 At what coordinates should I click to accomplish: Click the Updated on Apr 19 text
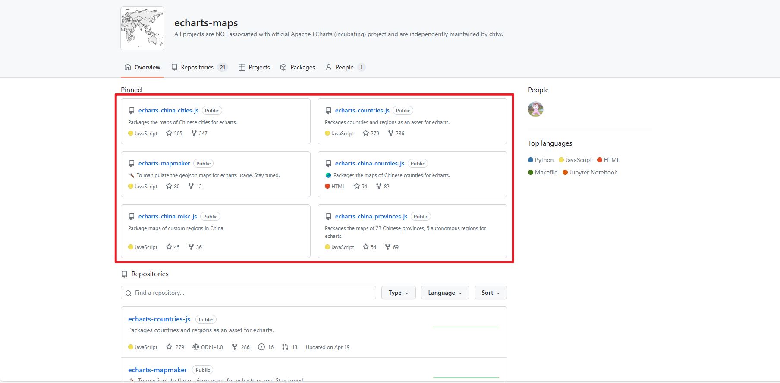(x=327, y=347)
